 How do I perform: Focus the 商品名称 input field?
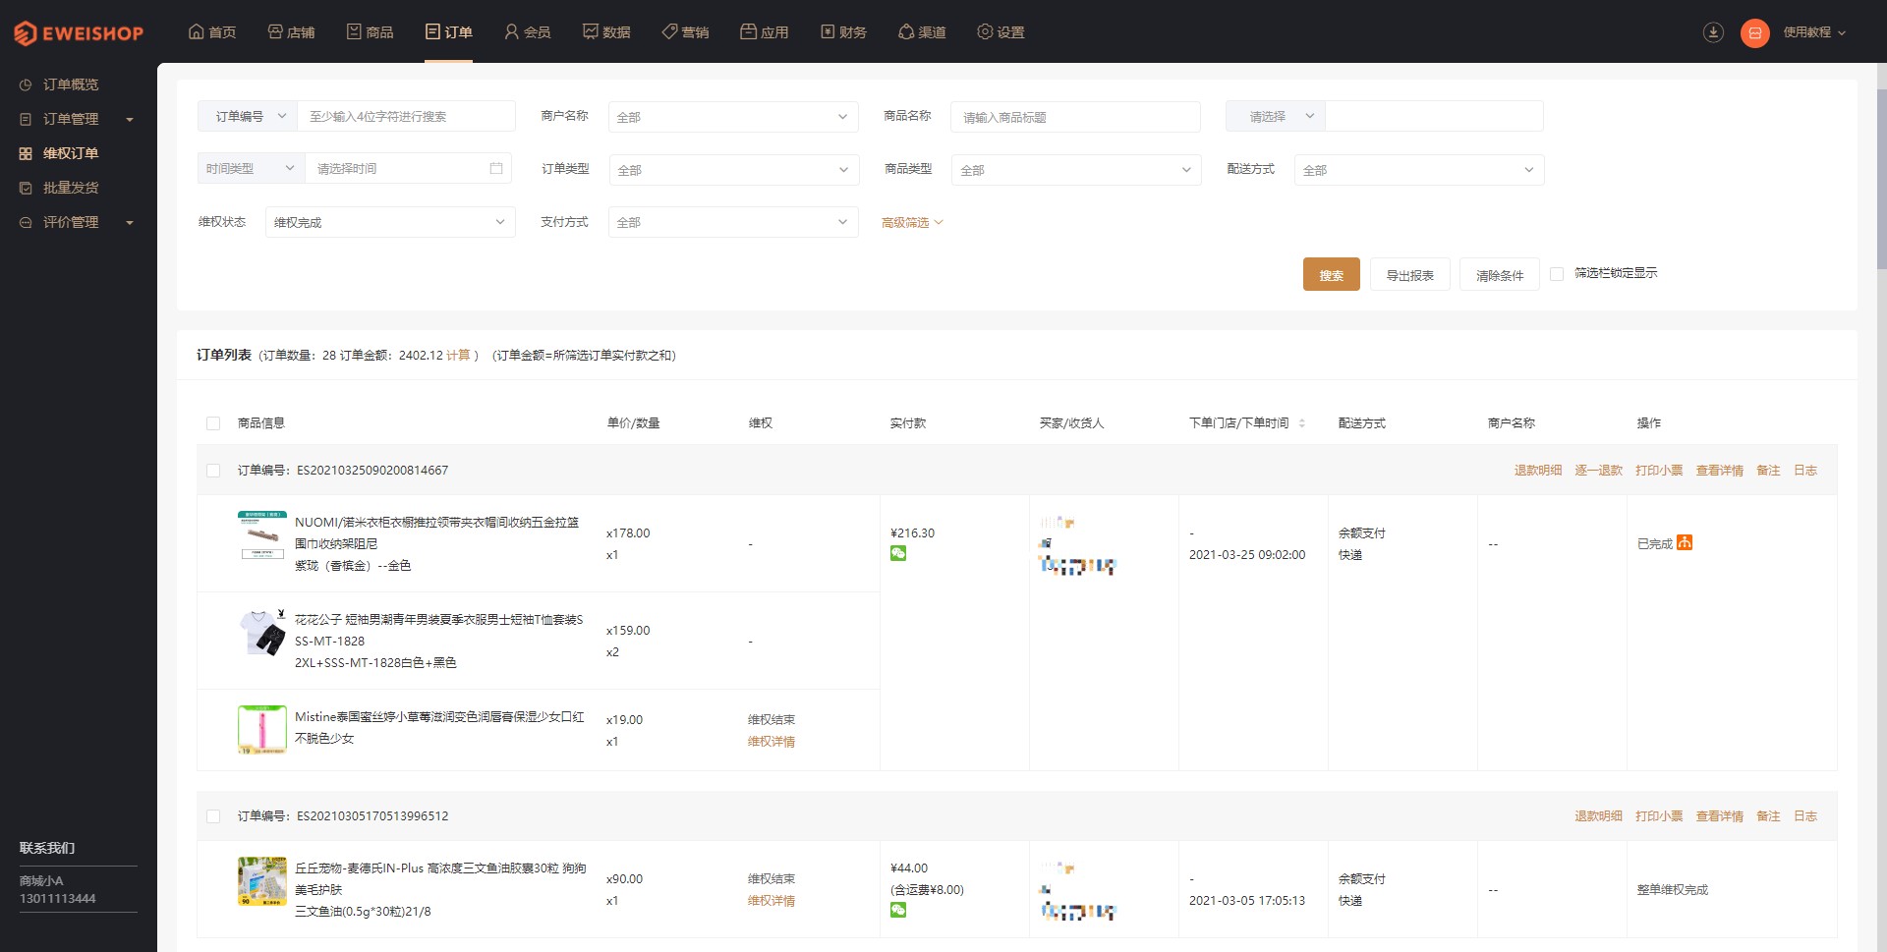pos(1075,117)
